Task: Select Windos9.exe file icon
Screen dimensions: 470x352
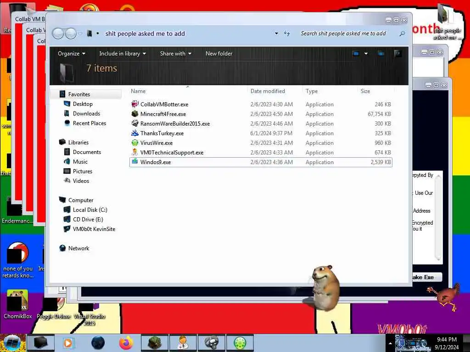Action: 135,162
